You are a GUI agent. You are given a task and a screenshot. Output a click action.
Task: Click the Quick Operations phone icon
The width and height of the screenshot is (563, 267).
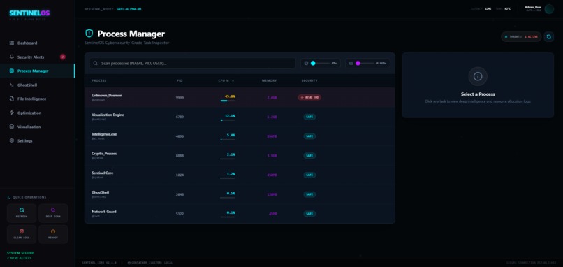tap(9, 197)
